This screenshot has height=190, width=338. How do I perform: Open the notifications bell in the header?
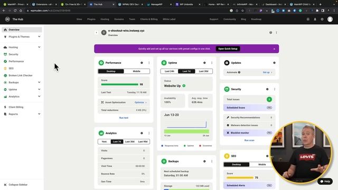coord(315,19)
